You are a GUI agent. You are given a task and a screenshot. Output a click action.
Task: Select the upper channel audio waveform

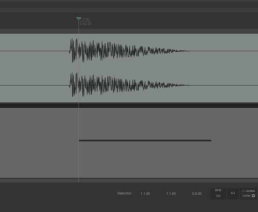129,50
